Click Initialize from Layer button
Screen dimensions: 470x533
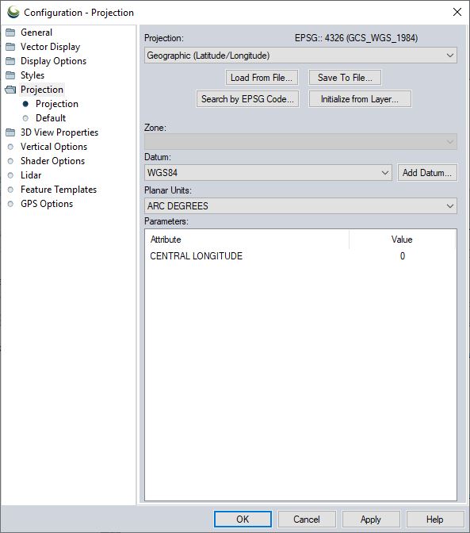pyautogui.click(x=360, y=99)
